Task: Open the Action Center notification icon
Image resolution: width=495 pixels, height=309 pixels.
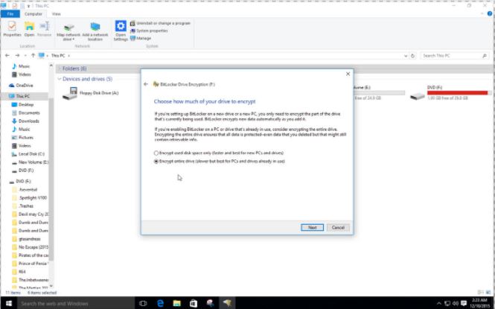Action: pos(464,304)
